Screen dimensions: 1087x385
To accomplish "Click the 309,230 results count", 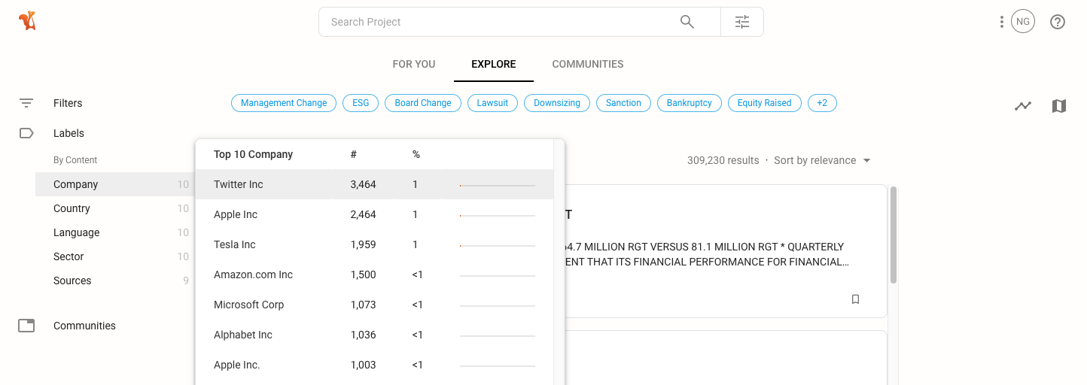I will 723,160.
